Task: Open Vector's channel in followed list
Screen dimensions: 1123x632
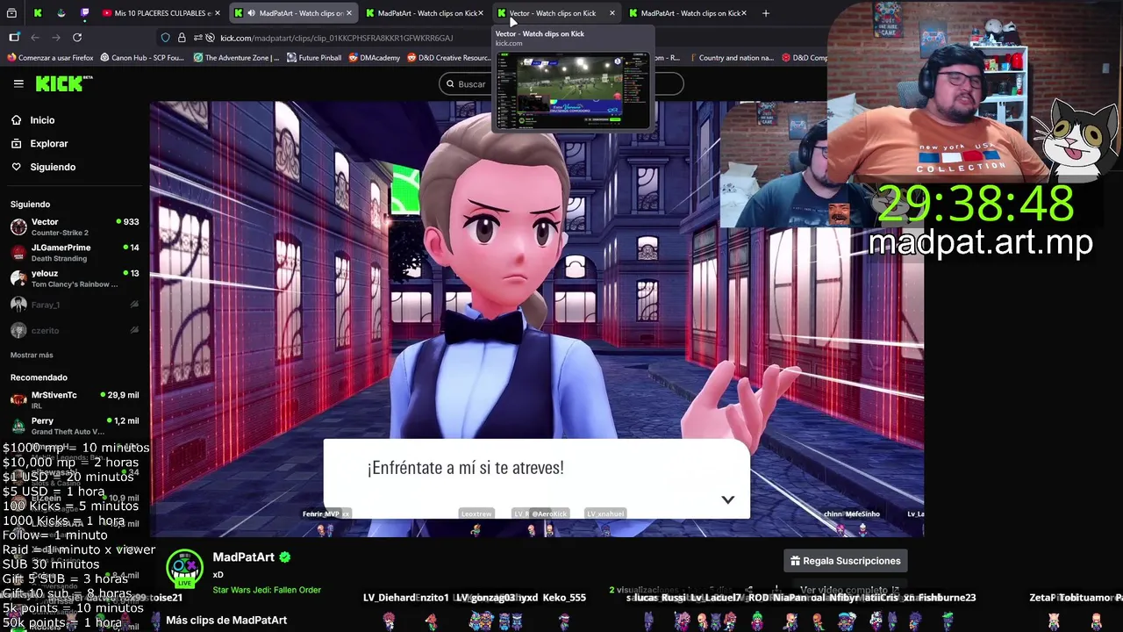Action: coord(75,226)
